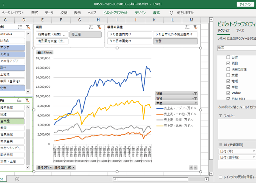The height and width of the screenshot is (183, 256).
Task: Click the フィルター area funnel icon
Action: click(221, 116)
